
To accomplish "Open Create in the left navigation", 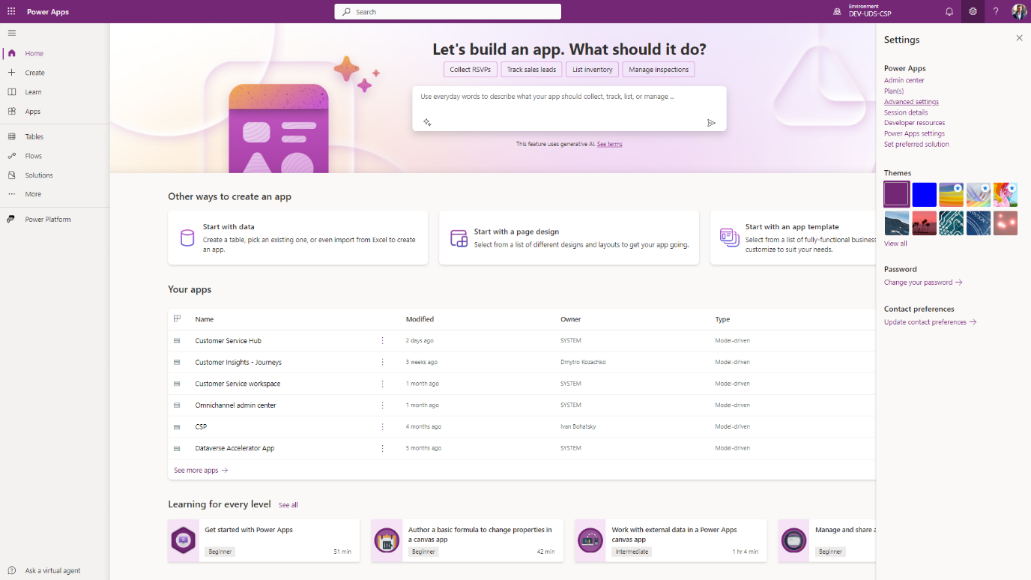I will [x=55, y=73].
